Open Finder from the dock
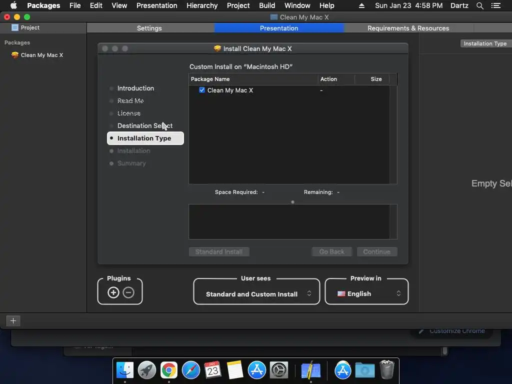The image size is (512, 384). click(125, 370)
